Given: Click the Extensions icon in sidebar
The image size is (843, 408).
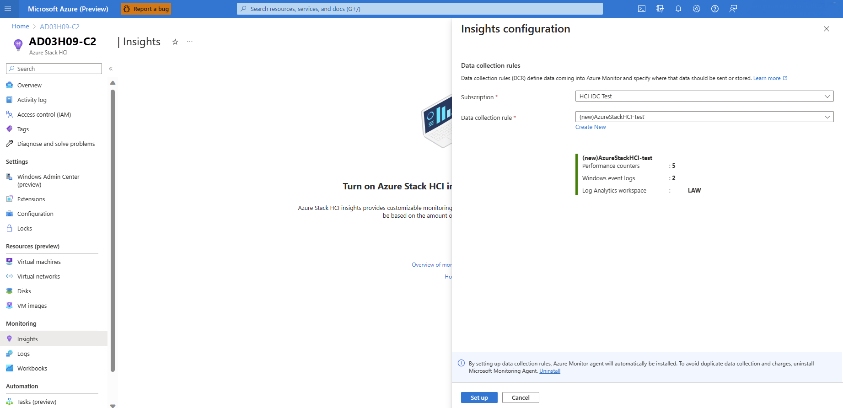Looking at the screenshot, I should [x=9, y=199].
